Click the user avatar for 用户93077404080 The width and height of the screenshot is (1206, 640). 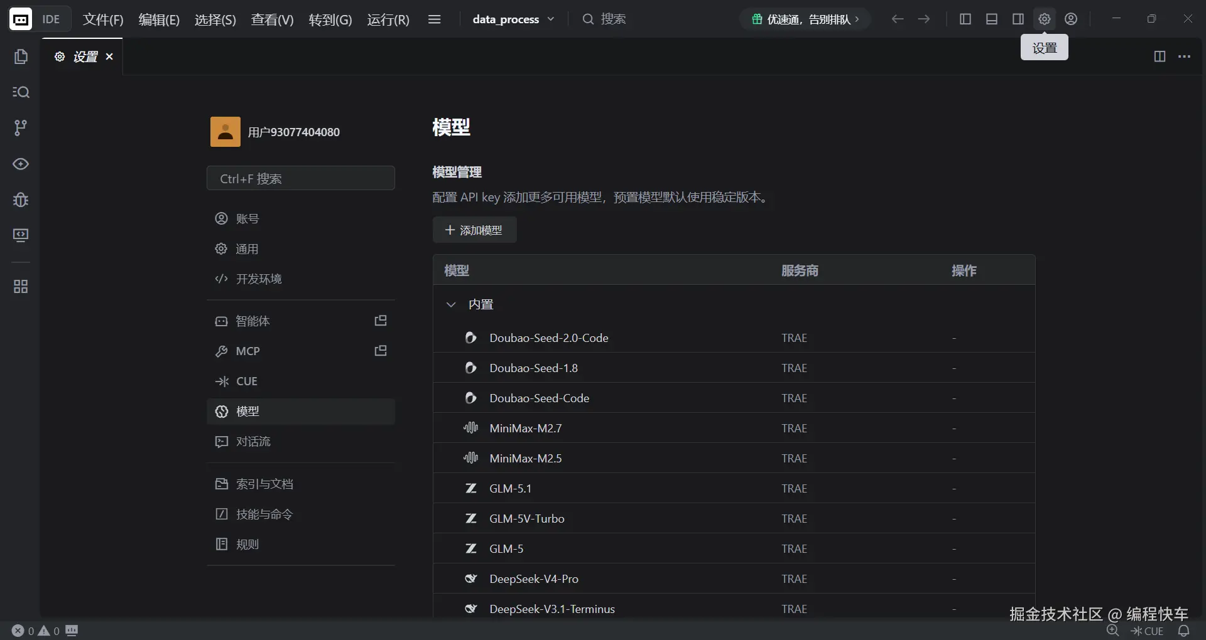225,132
